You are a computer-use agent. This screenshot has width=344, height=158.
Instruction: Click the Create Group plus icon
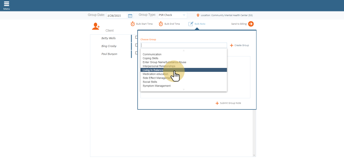[231, 45]
